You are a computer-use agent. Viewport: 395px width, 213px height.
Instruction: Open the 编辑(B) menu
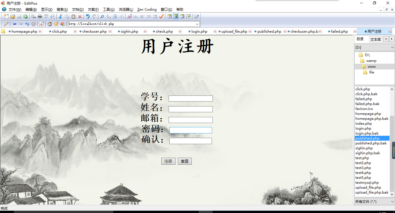[31, 10]
